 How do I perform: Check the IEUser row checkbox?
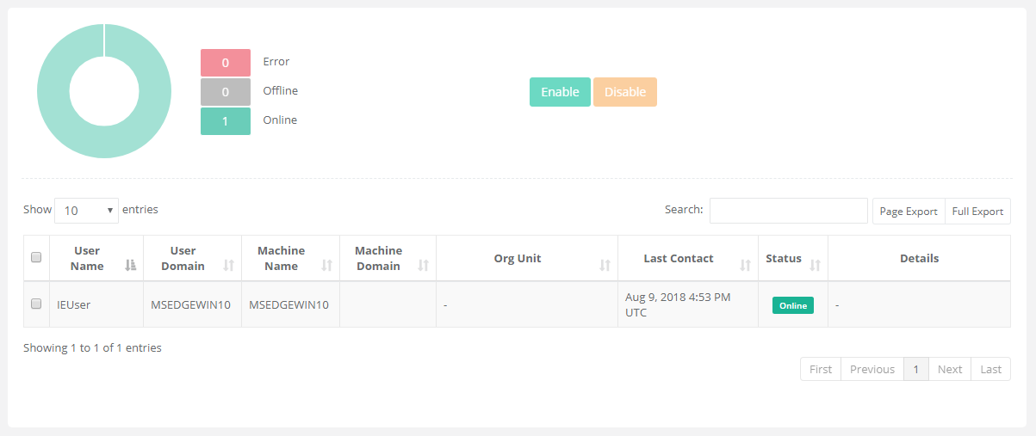(36, 304)
